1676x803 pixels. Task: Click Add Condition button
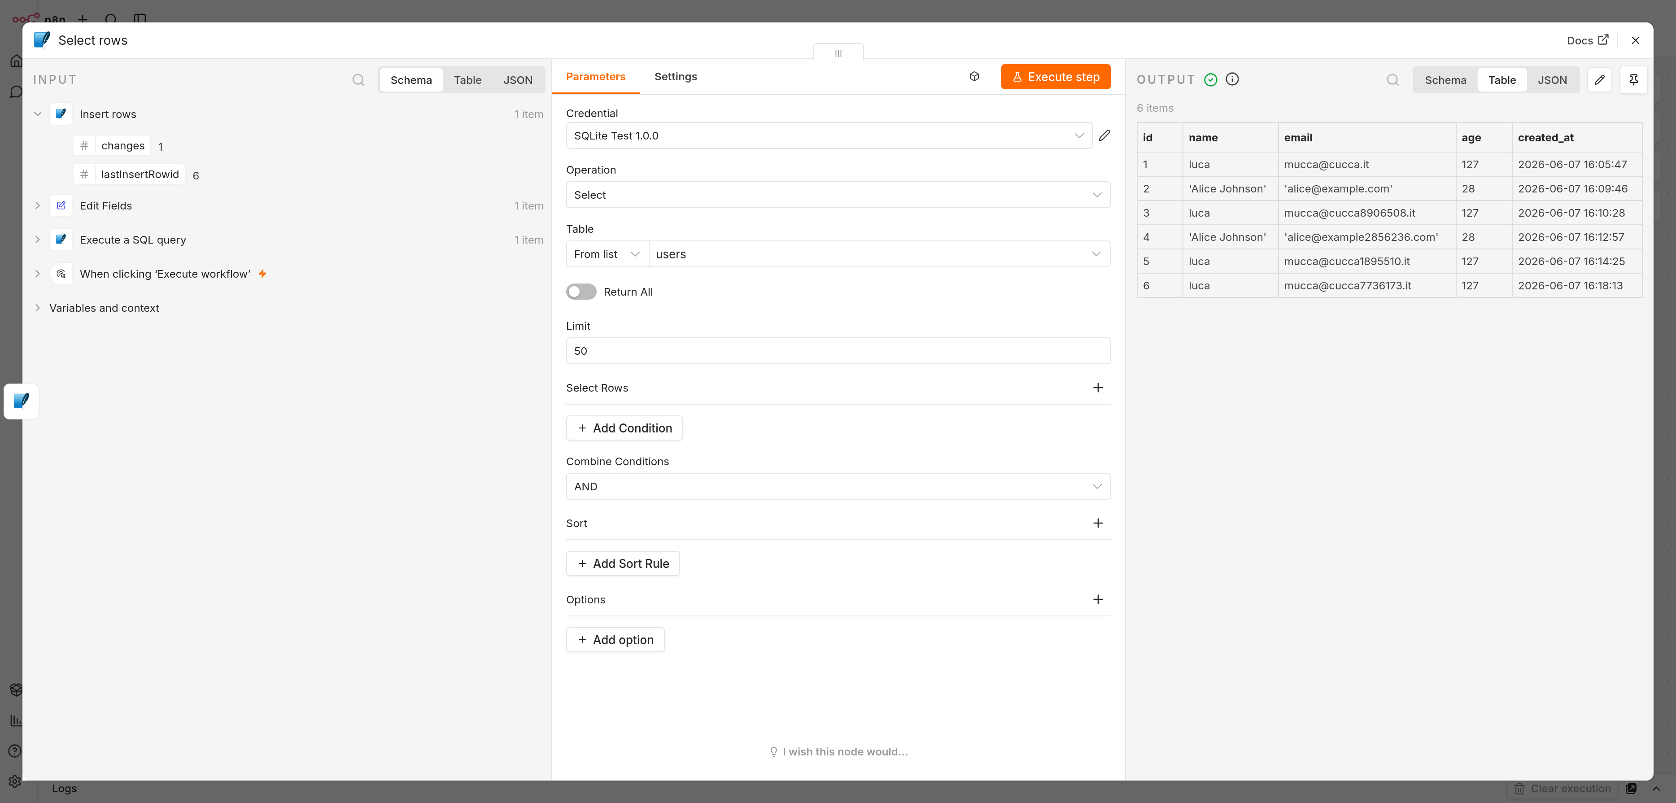[x=624, y=428]
